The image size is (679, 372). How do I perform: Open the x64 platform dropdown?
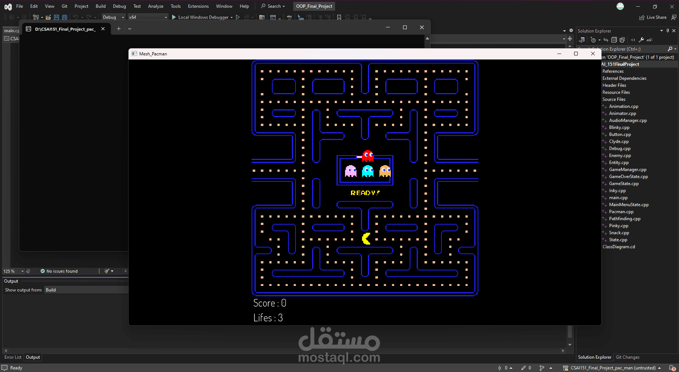pos(148,17)
